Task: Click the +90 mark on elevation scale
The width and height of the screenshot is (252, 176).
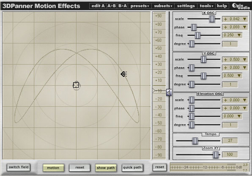Action: (x=158, y=16)
